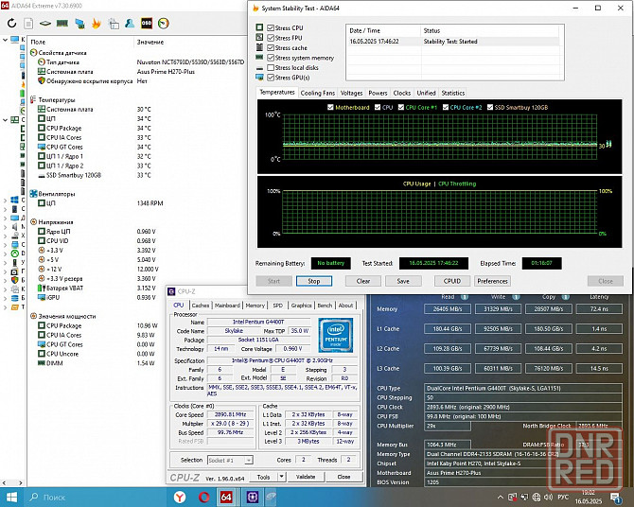This screenshot has height=507, width=634.
Task: Click the Validate button in CPU-Z
Action: (306, 477)
